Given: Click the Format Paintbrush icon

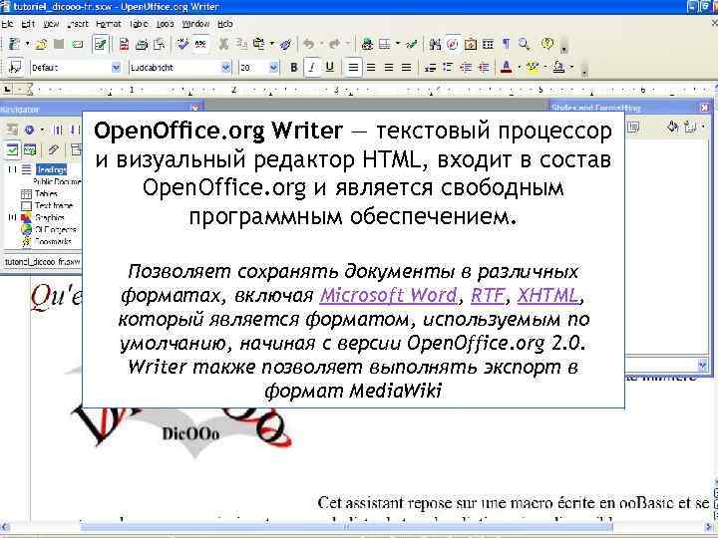Looking at the screenshot, I should click(x=286, y=45).
